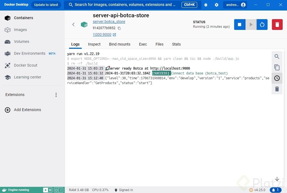Switch to the Inspect tab
The height and width of the screenshot is (193, 287).
[x=94, y=44]
